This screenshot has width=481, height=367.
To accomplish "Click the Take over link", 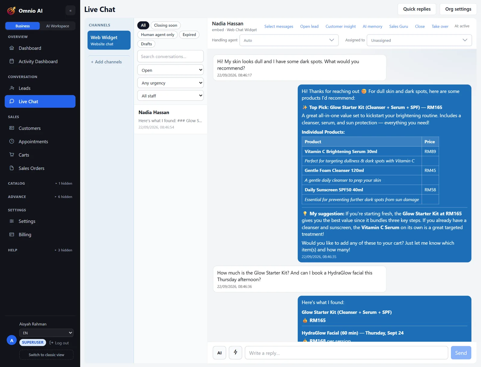I will click(440, 26).
